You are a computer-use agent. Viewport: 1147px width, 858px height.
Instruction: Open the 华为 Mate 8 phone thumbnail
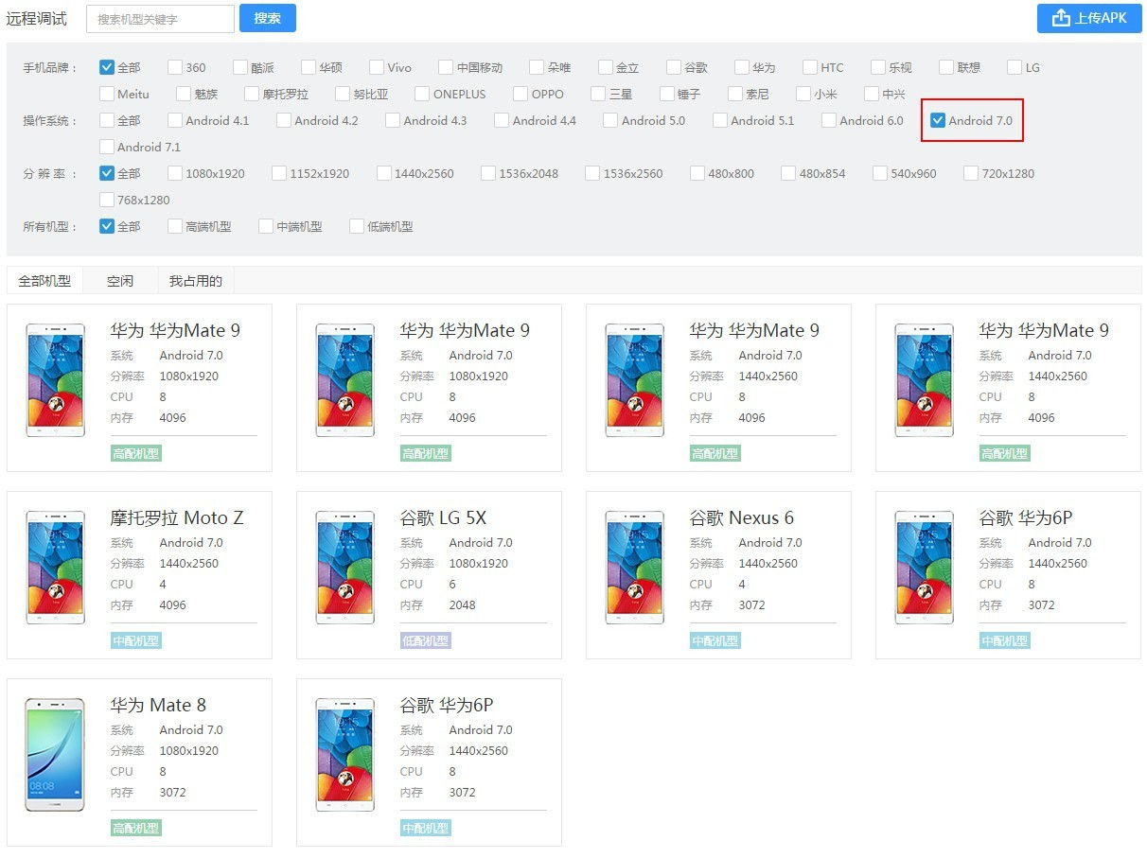tap(55, 755)
